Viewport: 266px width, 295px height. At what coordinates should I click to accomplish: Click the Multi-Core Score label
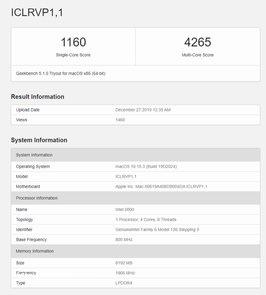click(x=198, y=55)
